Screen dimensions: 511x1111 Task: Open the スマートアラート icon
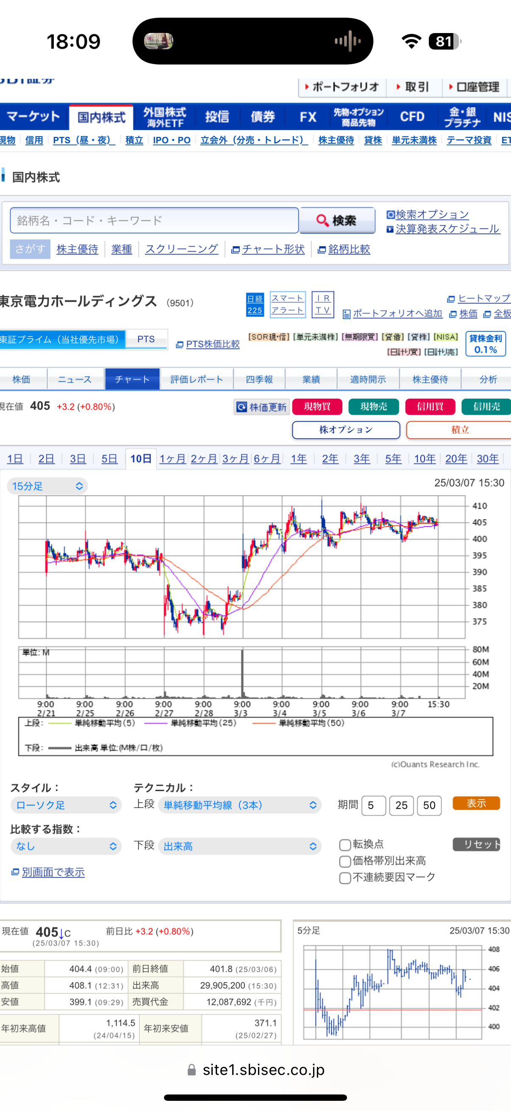pos(288,305)
